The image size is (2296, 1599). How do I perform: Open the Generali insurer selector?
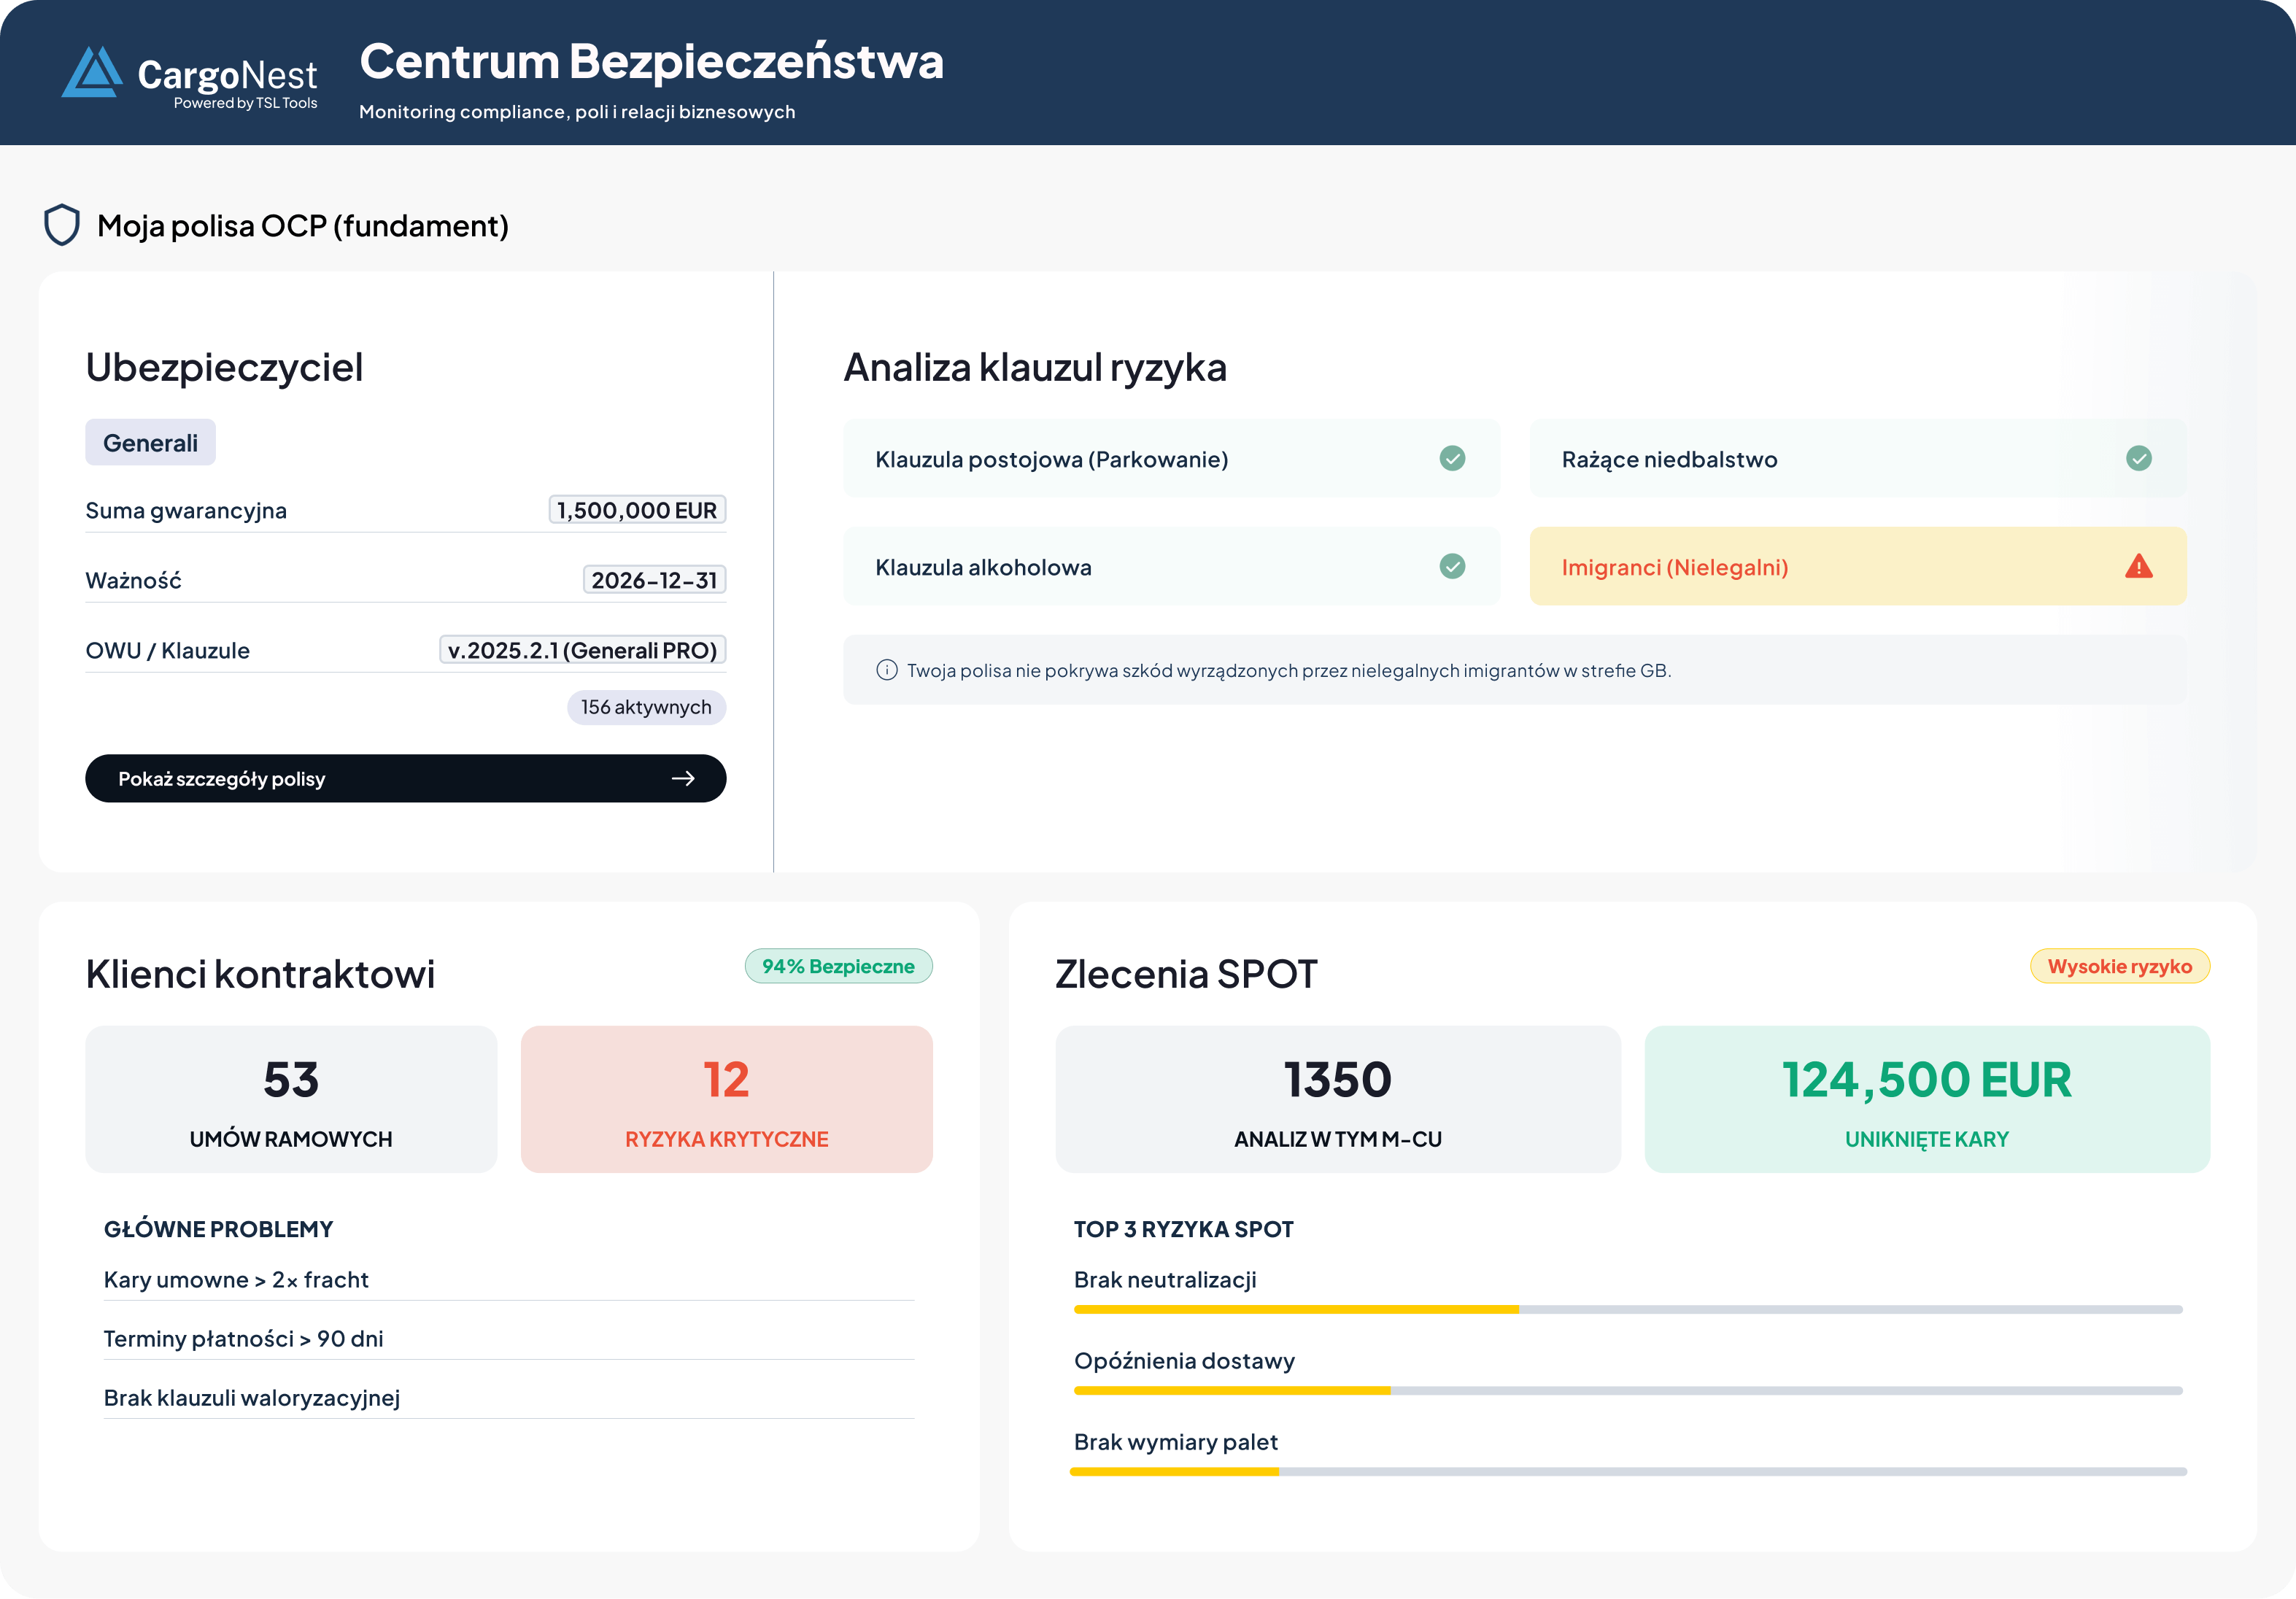150,441
